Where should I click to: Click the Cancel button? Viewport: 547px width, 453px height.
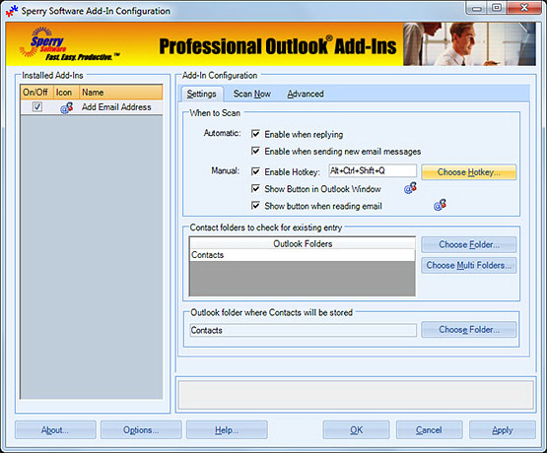click(x=429, y=430)
